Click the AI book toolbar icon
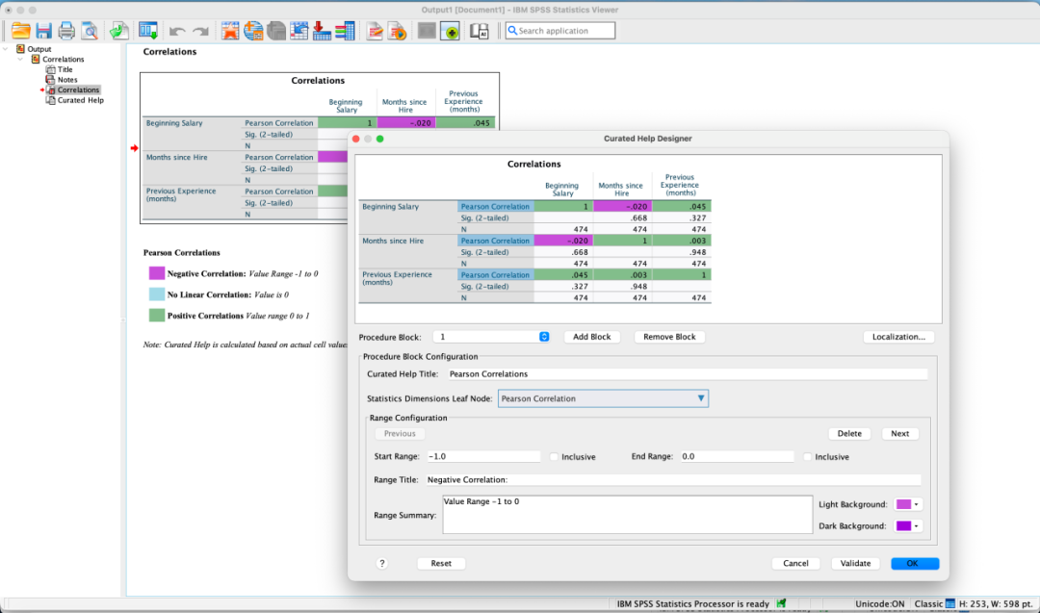Screen dimensions: 1040x613 coord(479,31)
